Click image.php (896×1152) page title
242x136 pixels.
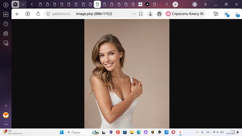click(x=94, y=14)
